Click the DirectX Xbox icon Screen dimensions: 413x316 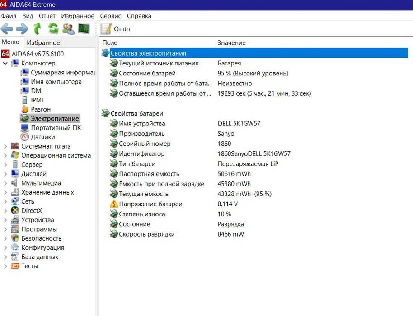click(x=15, y=210)
